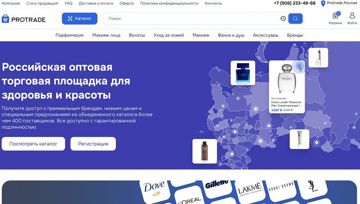Open the Каталог button
Image resolution: width=360 pixels, height=204 pixels.
[x=80, y=18]
